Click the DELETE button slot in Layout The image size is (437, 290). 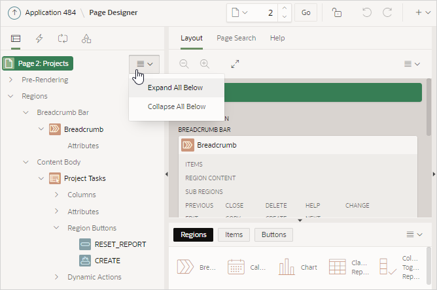[x=276, y=205]
